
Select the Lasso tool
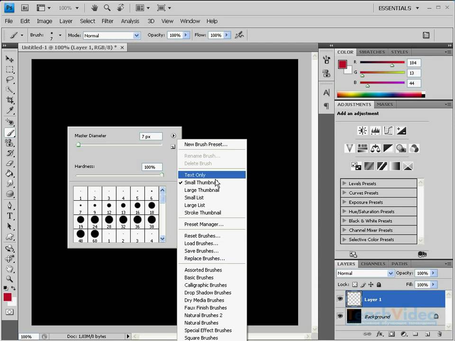9,80
